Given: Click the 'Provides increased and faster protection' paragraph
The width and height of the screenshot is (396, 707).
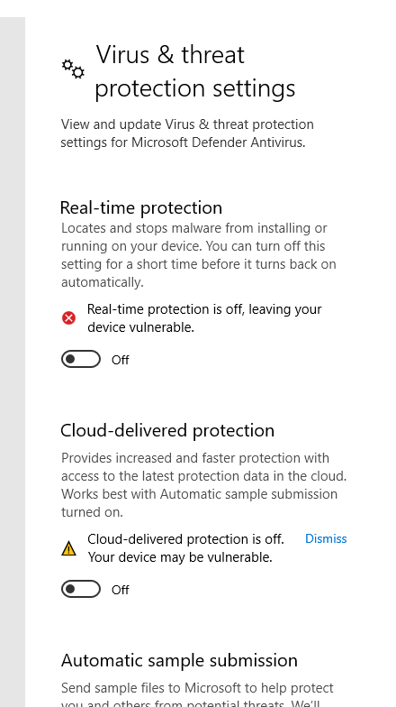Looking at the screenshot, I should coord(203,485).
